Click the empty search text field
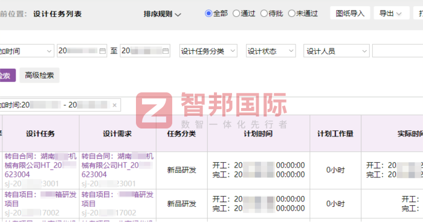This screenshot has height=222, width=423. pyautogui.click(x=398, y=51)
